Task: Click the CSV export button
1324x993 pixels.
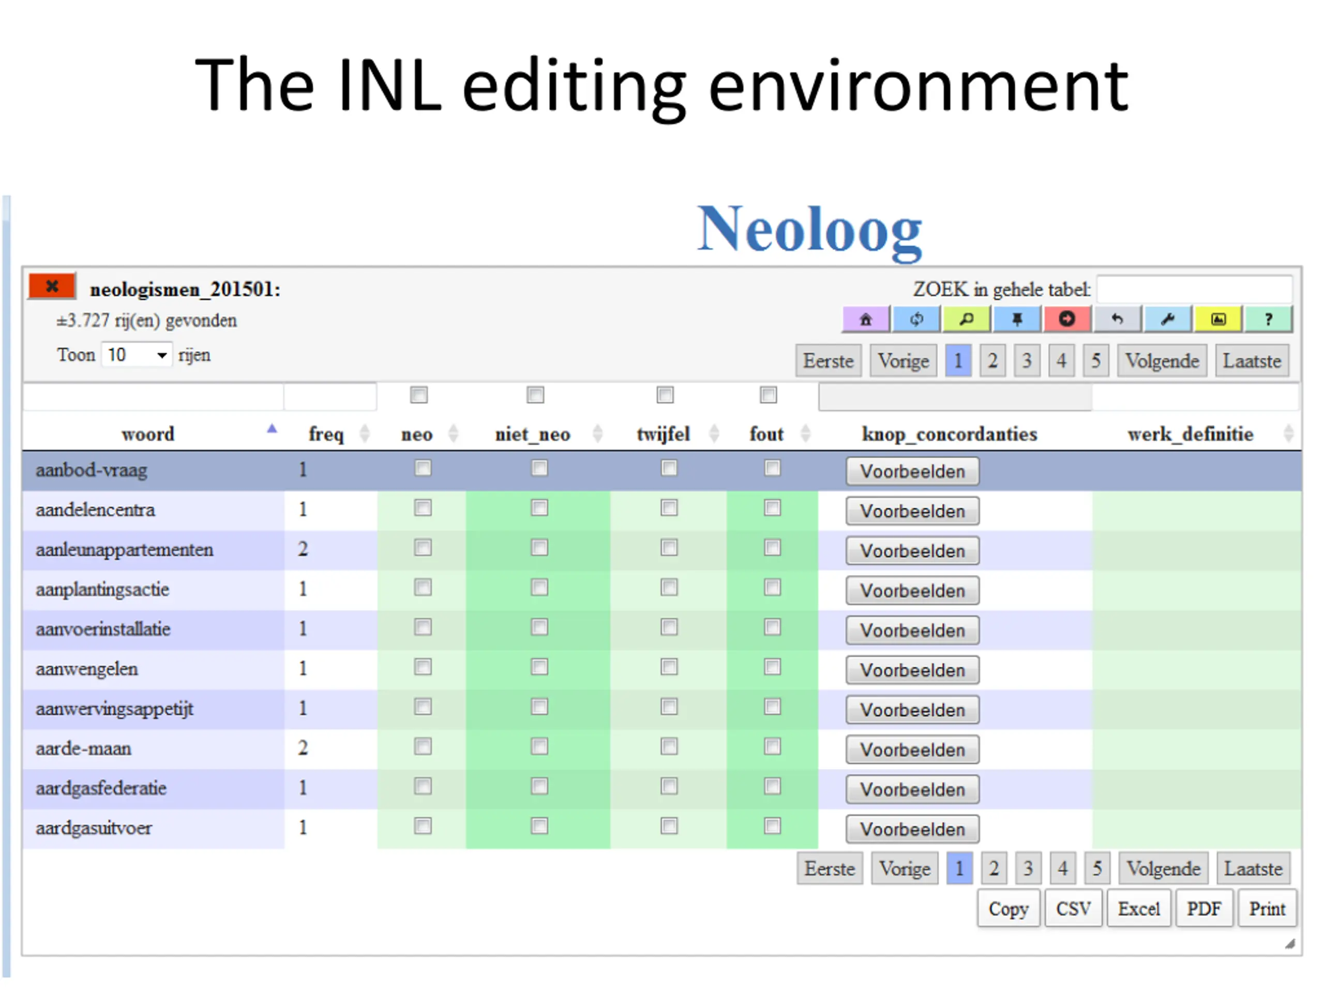Action: 1074,909
